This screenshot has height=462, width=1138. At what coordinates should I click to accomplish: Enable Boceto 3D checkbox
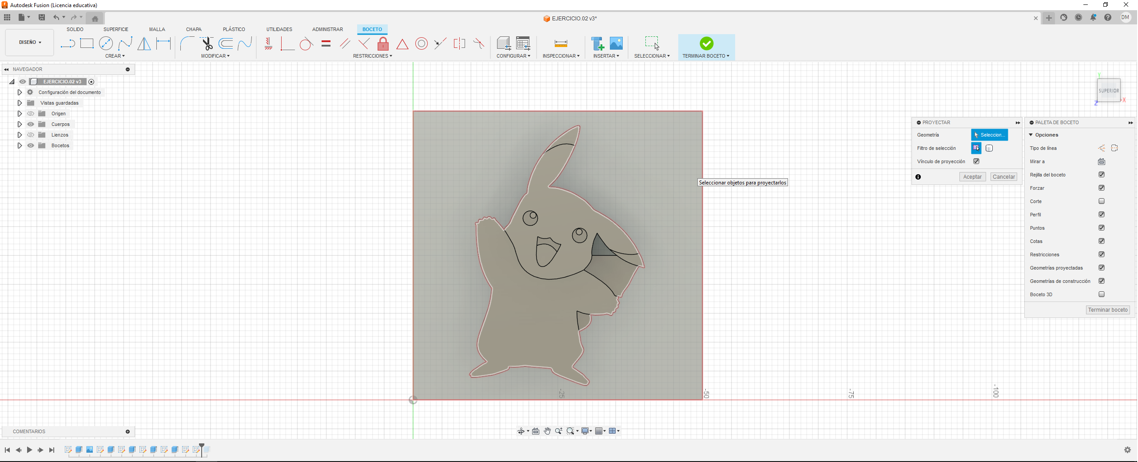[x=1102, y=294]
